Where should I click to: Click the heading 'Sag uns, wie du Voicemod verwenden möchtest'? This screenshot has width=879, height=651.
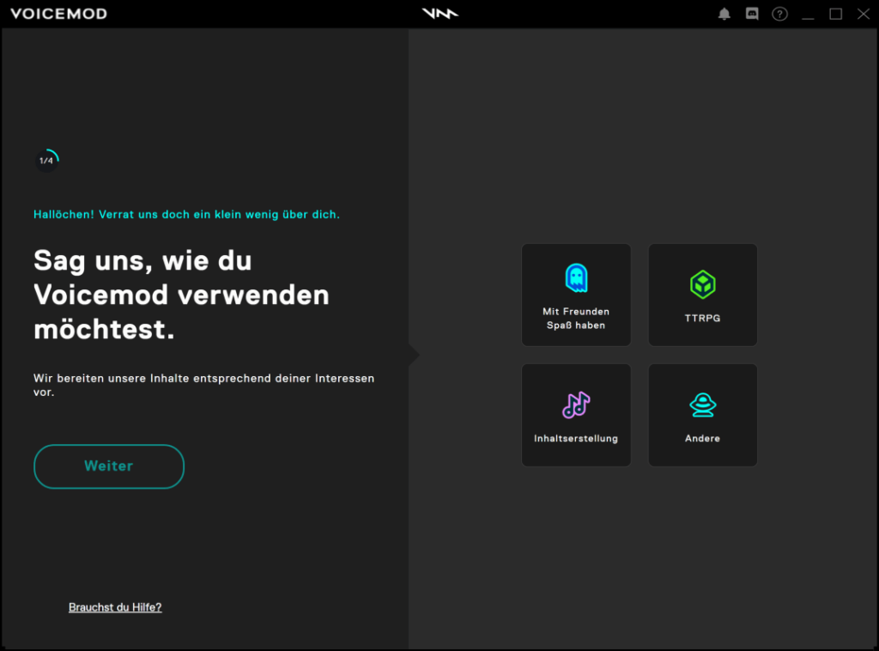click(x=181, y=295)
